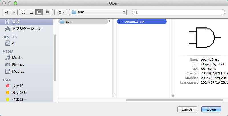Image resolution: width=228 pixels, height=116 pixels.
Task: Click the horizontal scrollbar of the column browser
Action: pos(174,100)
